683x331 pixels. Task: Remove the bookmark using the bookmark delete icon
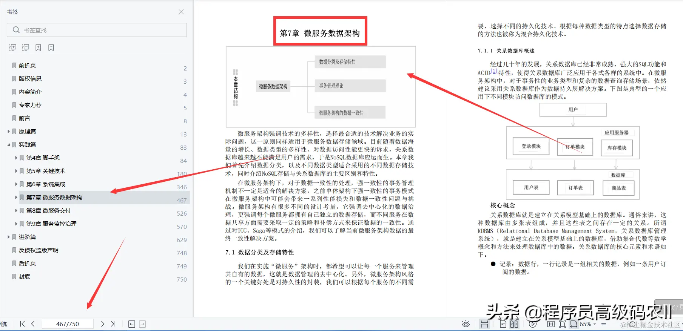pos(51,48)
